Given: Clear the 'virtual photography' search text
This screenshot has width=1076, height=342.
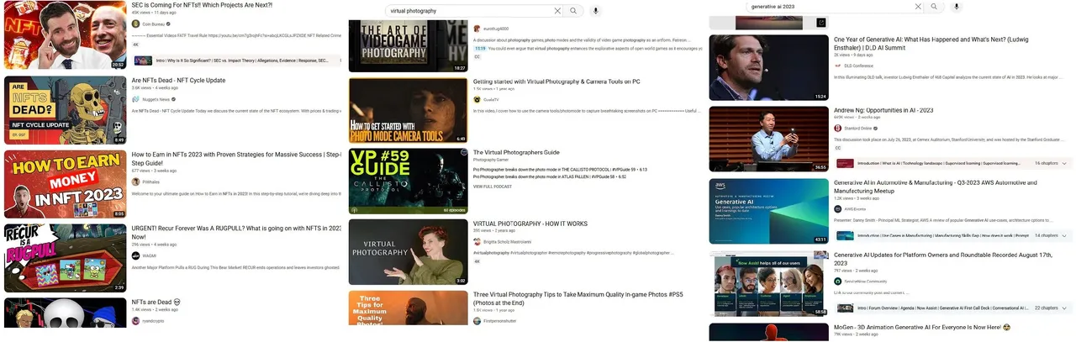Looking at the screenshot, I should pyautogui.click(x=556, y=11).
